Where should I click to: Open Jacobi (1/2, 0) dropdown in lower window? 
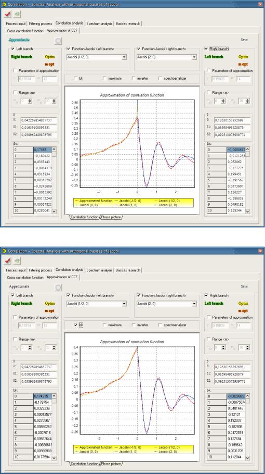coord(124,304)
